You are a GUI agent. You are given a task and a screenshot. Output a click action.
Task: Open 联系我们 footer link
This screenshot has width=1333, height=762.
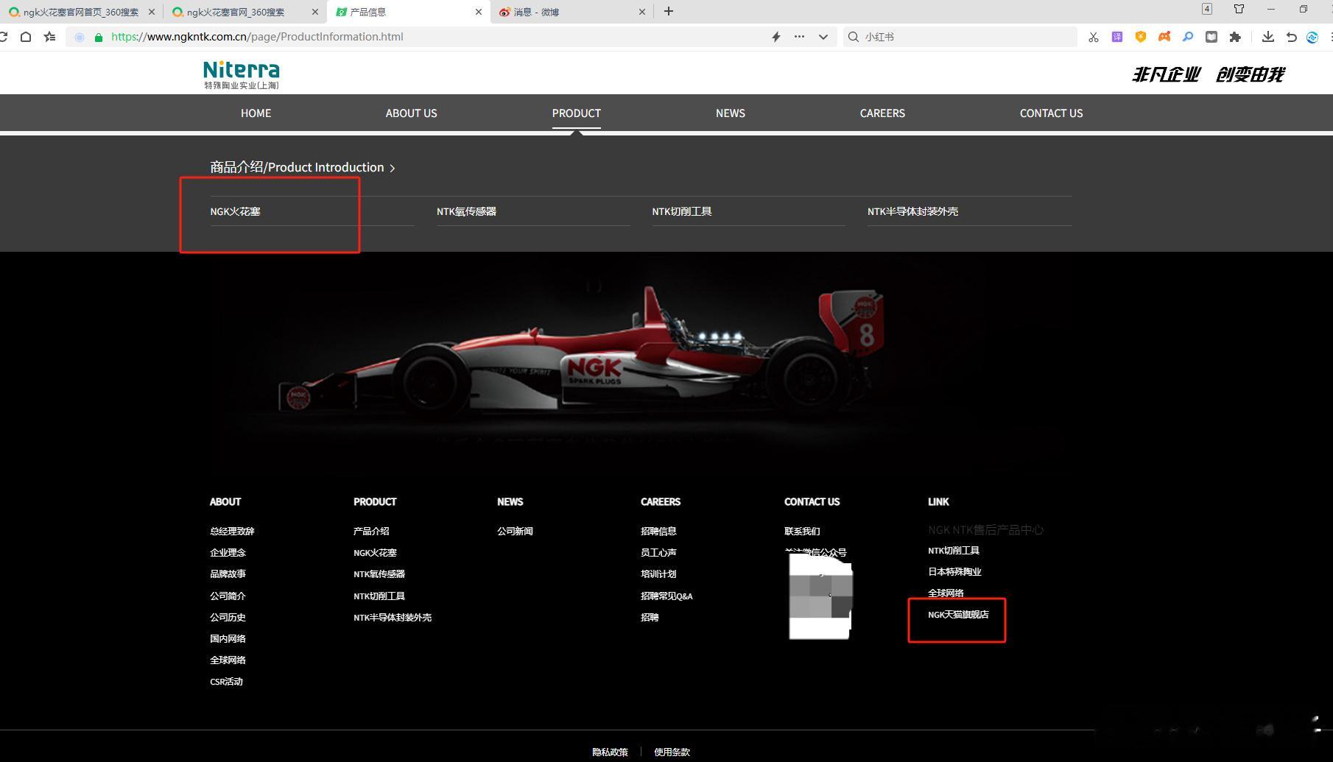[802, 531]
